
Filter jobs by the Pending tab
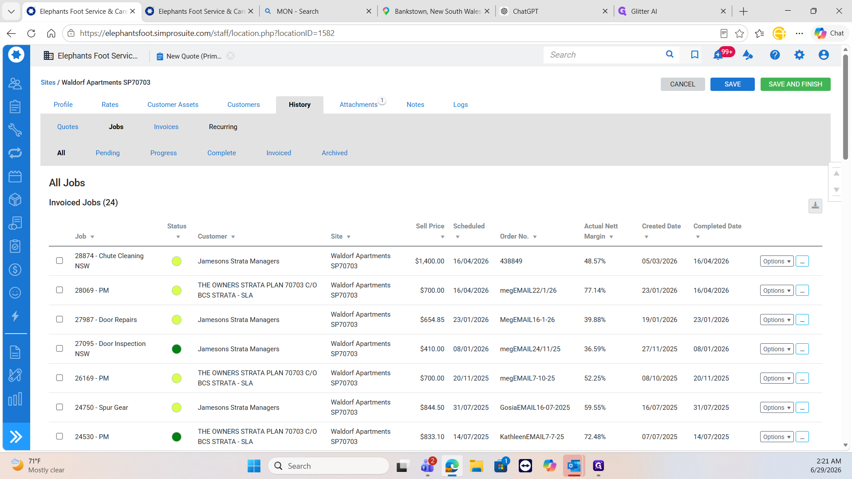pyautogui.click(x=107, y=153)
